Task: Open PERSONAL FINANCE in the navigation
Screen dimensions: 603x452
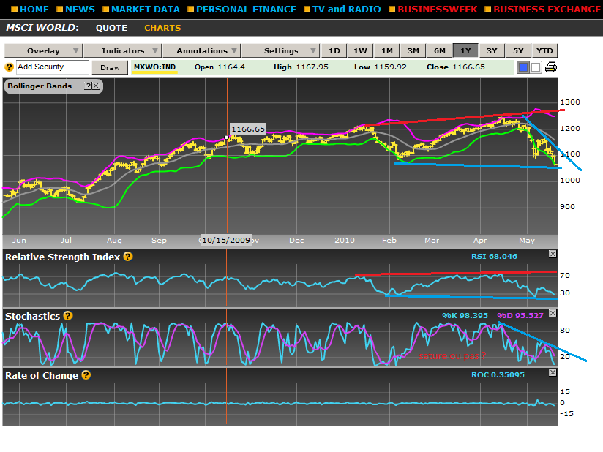Action: (x=246, y=10)
